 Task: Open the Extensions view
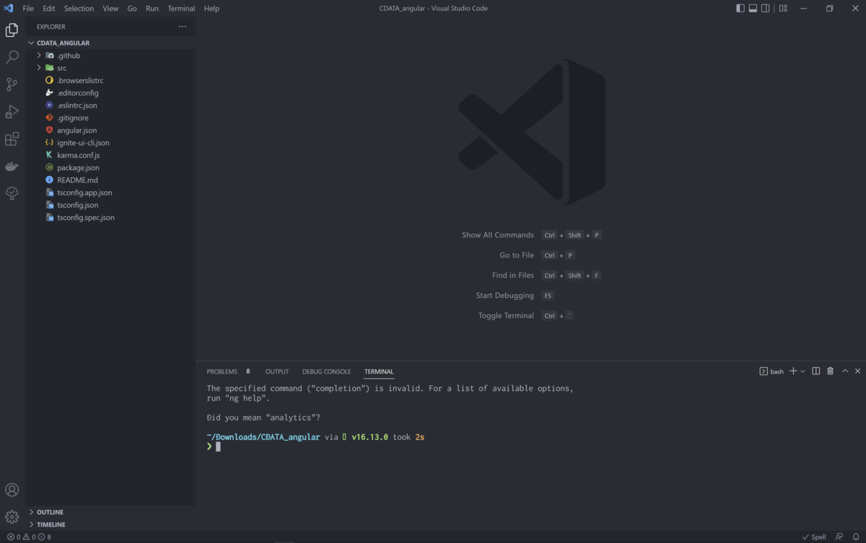[x=12, y=139]
